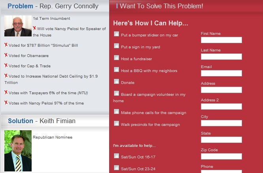Click into the Zip Code field
Screen dimensions: 263x173
(221, 156)
